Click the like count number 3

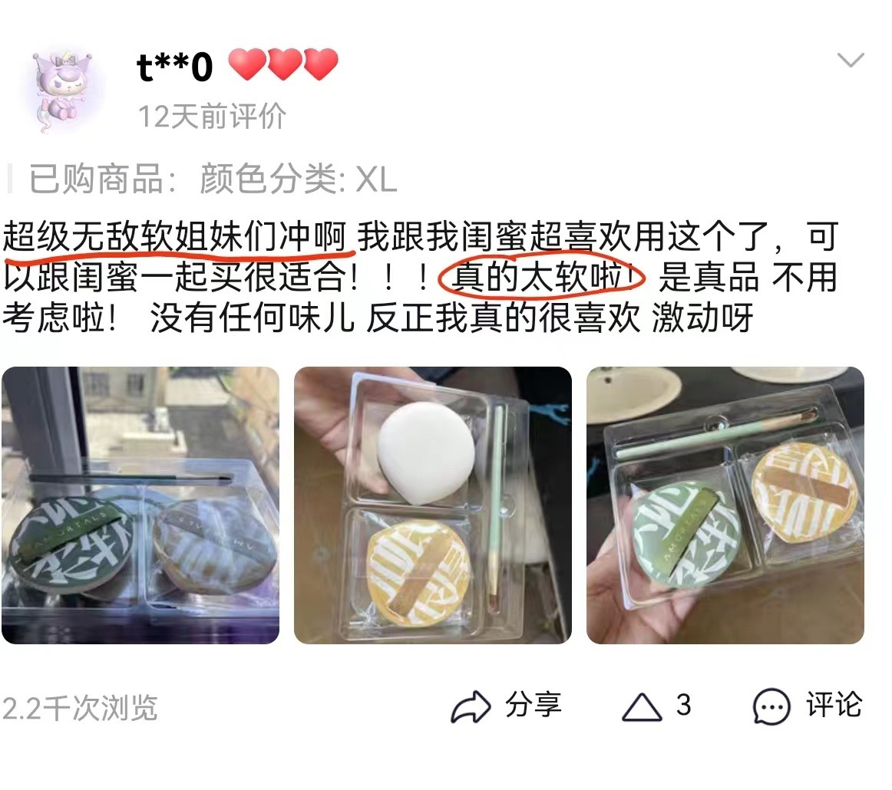[683, 706]
